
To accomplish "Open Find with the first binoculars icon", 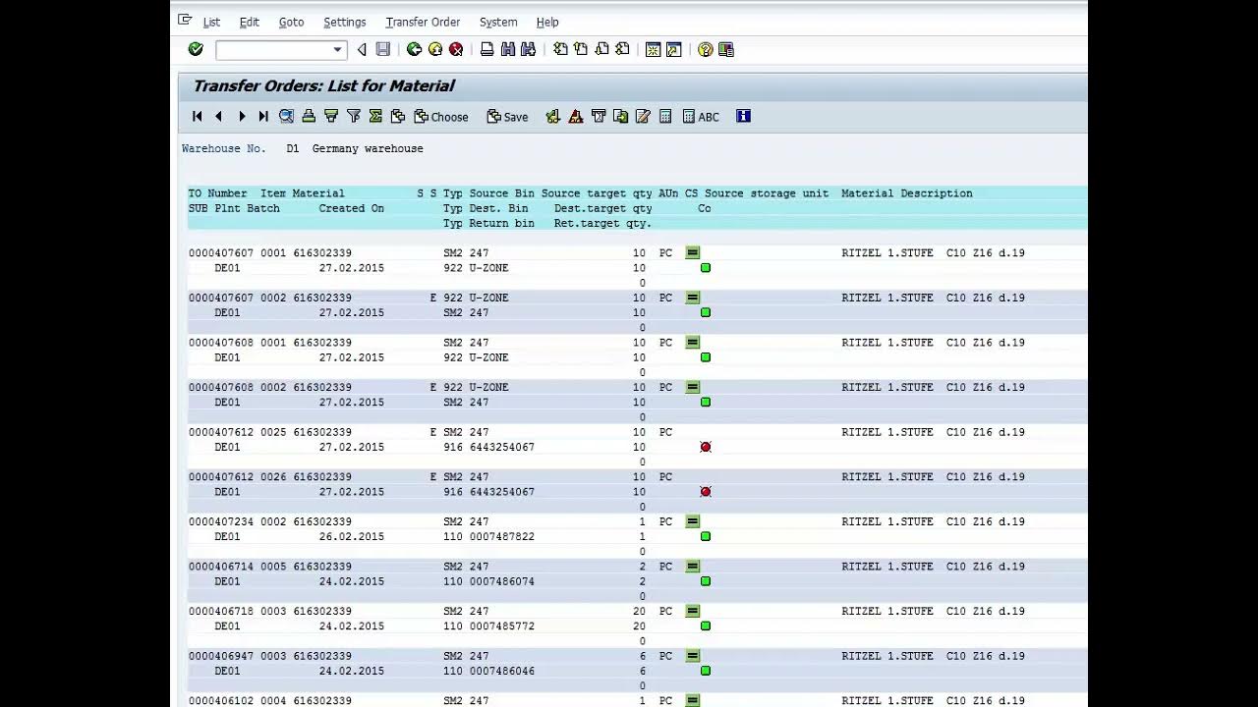I will pos(508,49).
